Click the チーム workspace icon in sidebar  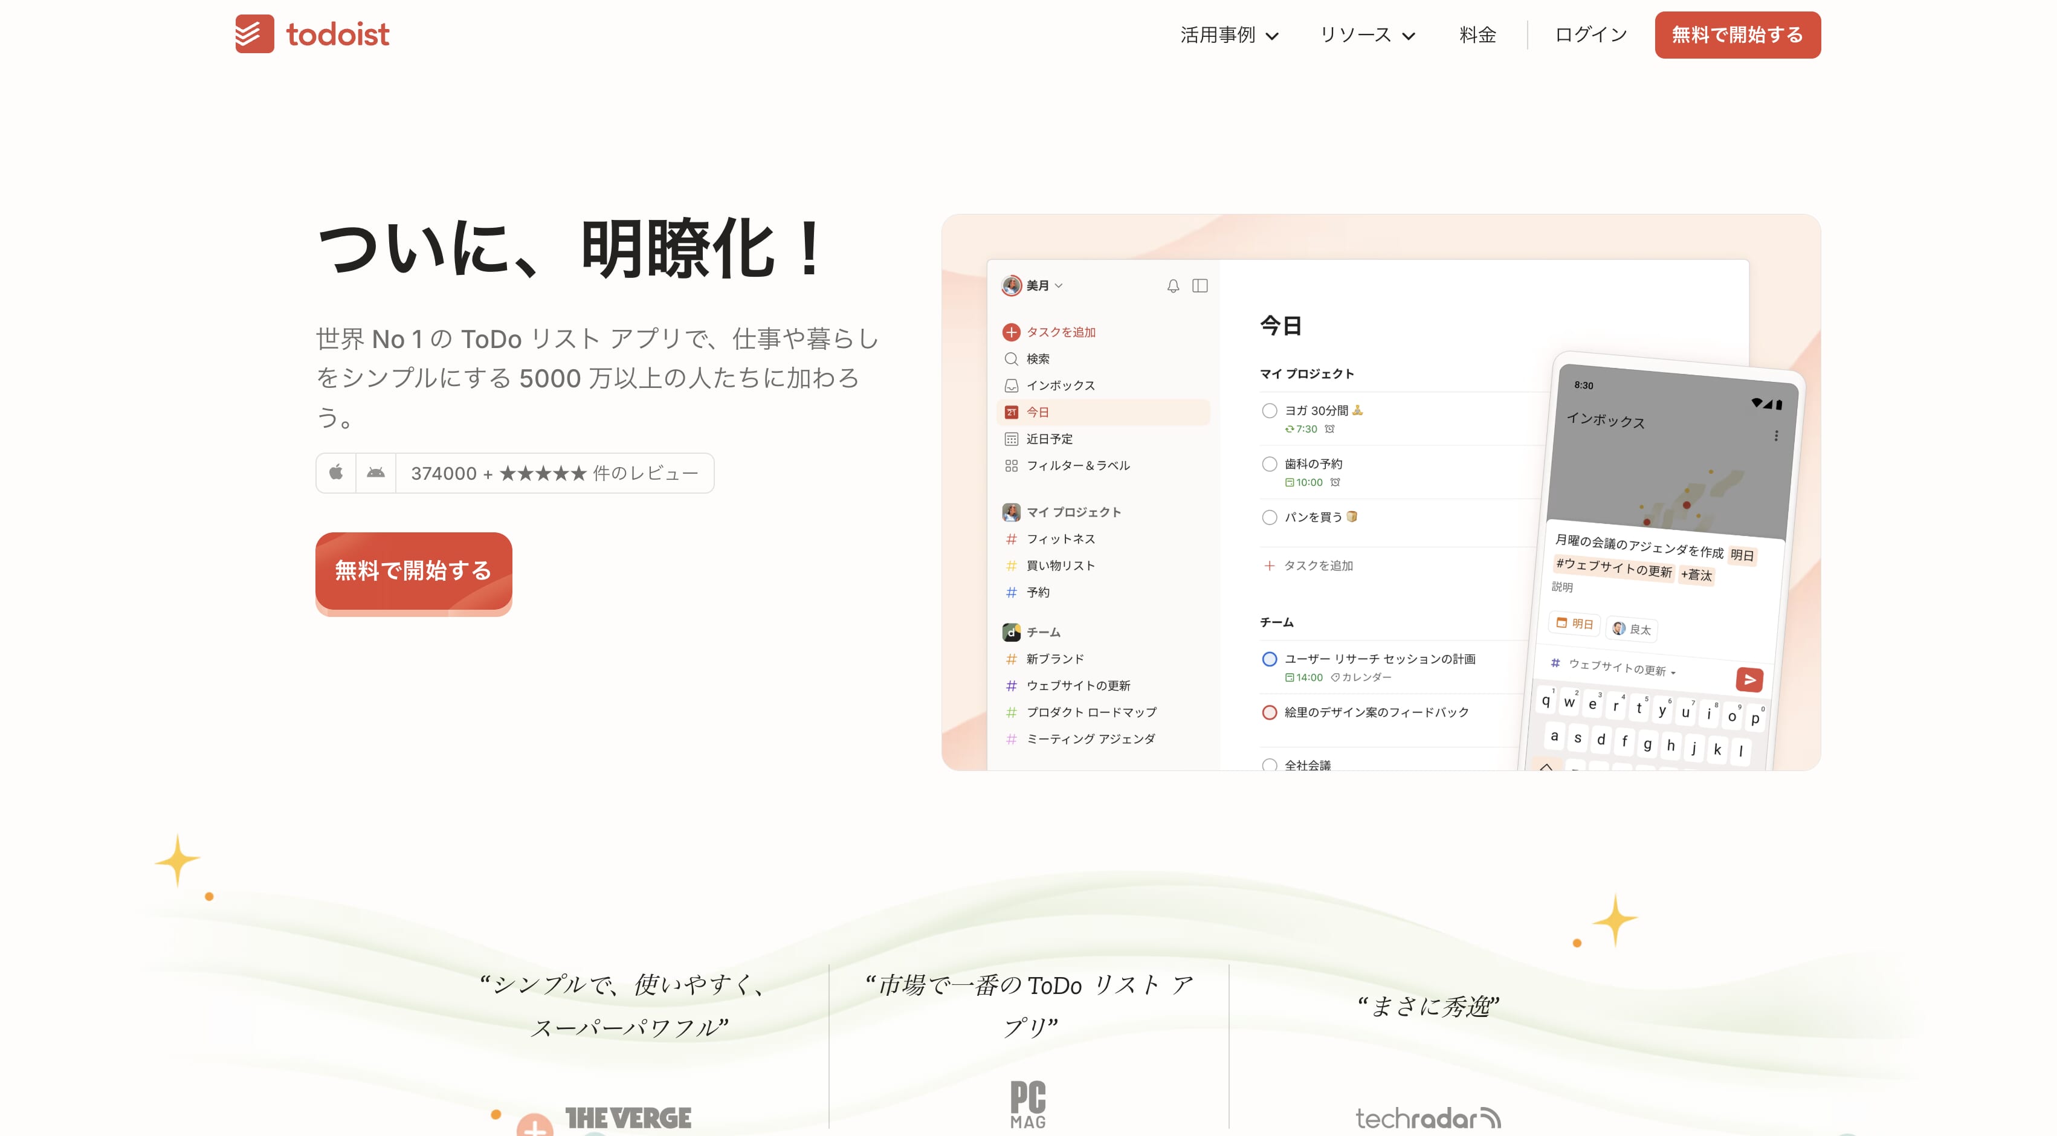pyautogui.click(x=1011, y=632)
